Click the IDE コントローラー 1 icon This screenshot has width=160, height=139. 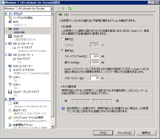click(x=10, y=55)
